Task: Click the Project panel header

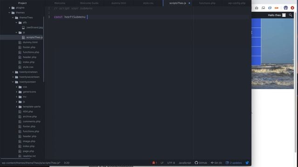Action: (x=22, y=3)
